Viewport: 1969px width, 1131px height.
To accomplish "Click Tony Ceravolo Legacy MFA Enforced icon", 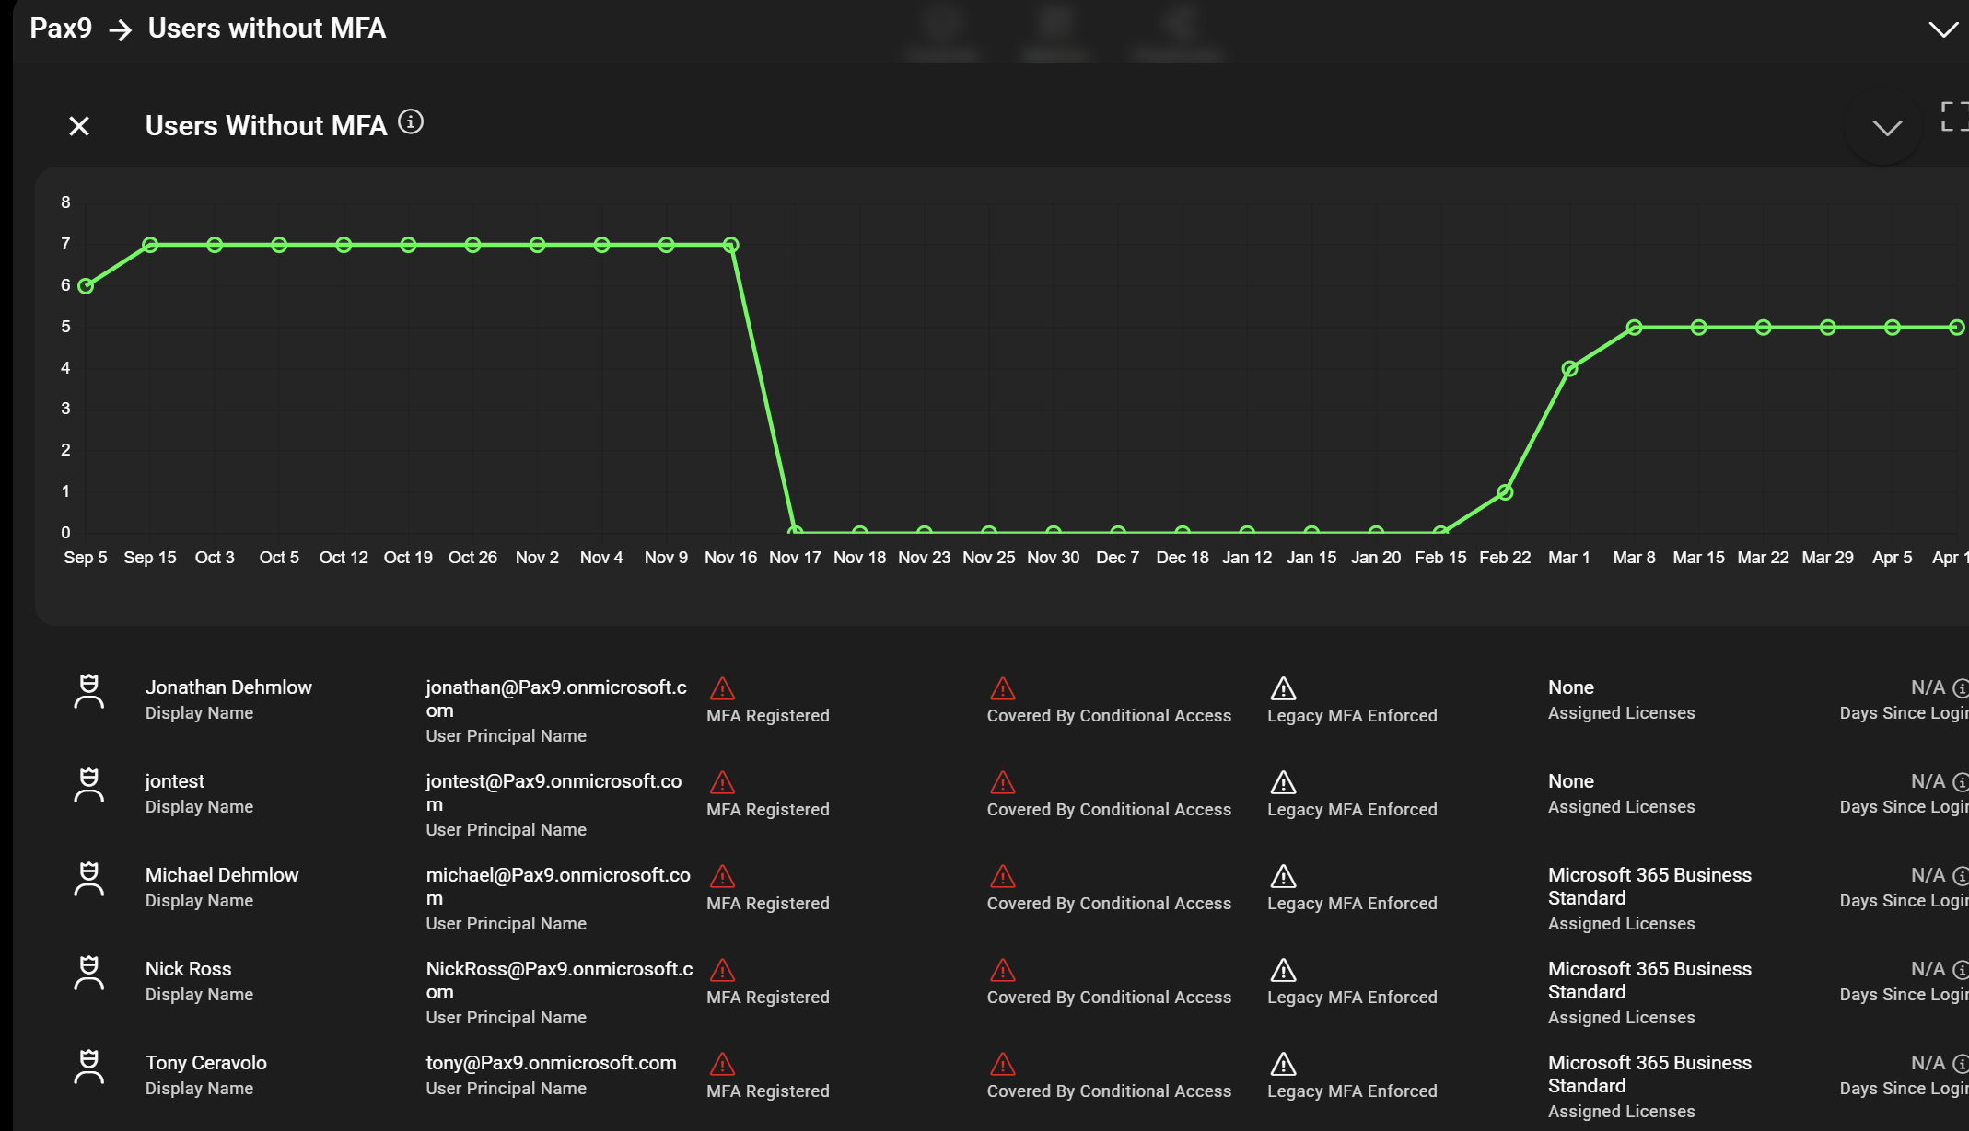I will tap(1283, 1064).
